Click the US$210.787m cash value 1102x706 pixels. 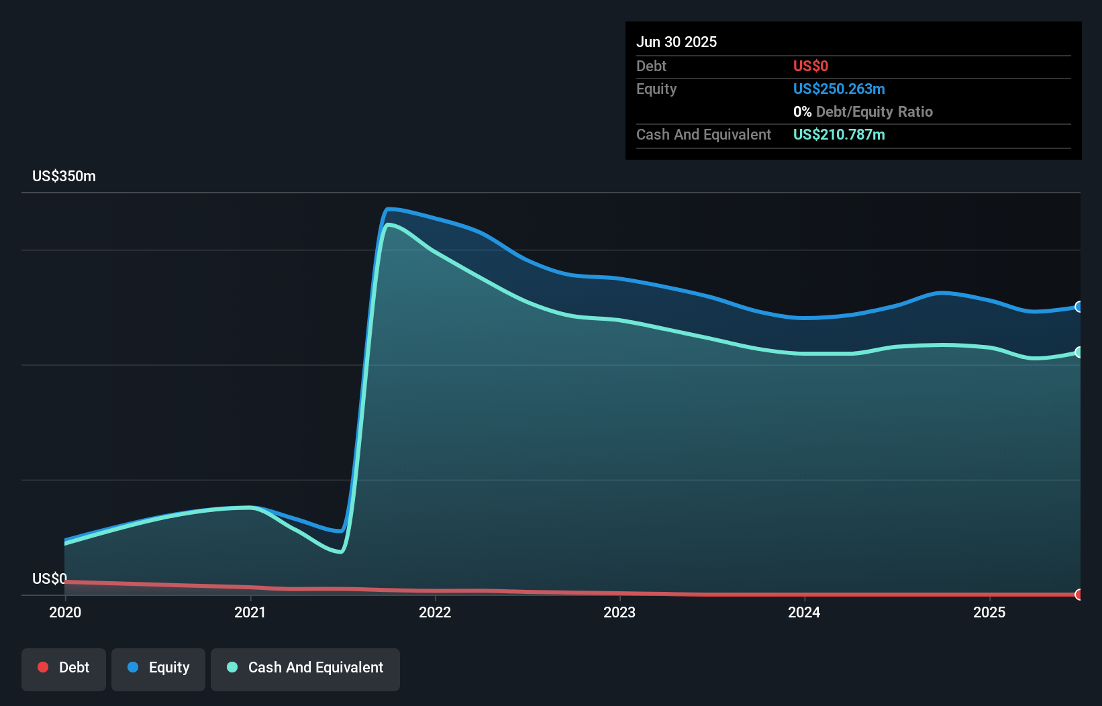pos(839,135)
